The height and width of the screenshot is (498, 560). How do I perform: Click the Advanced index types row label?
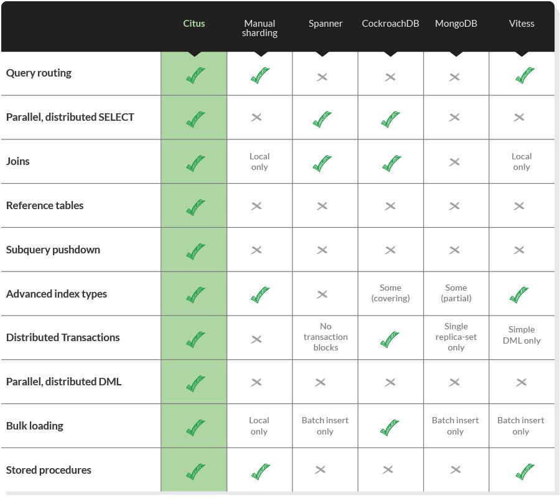point(57,294)
